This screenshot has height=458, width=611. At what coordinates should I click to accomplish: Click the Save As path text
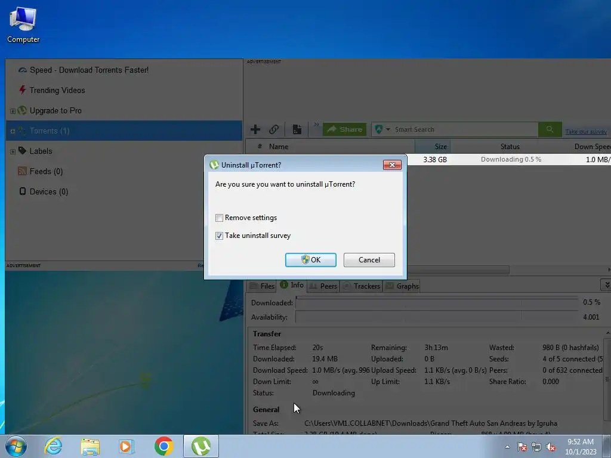coord(431,423)
